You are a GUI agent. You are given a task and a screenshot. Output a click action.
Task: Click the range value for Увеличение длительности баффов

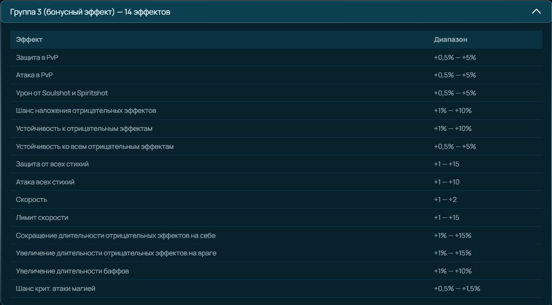pos(453,271)
